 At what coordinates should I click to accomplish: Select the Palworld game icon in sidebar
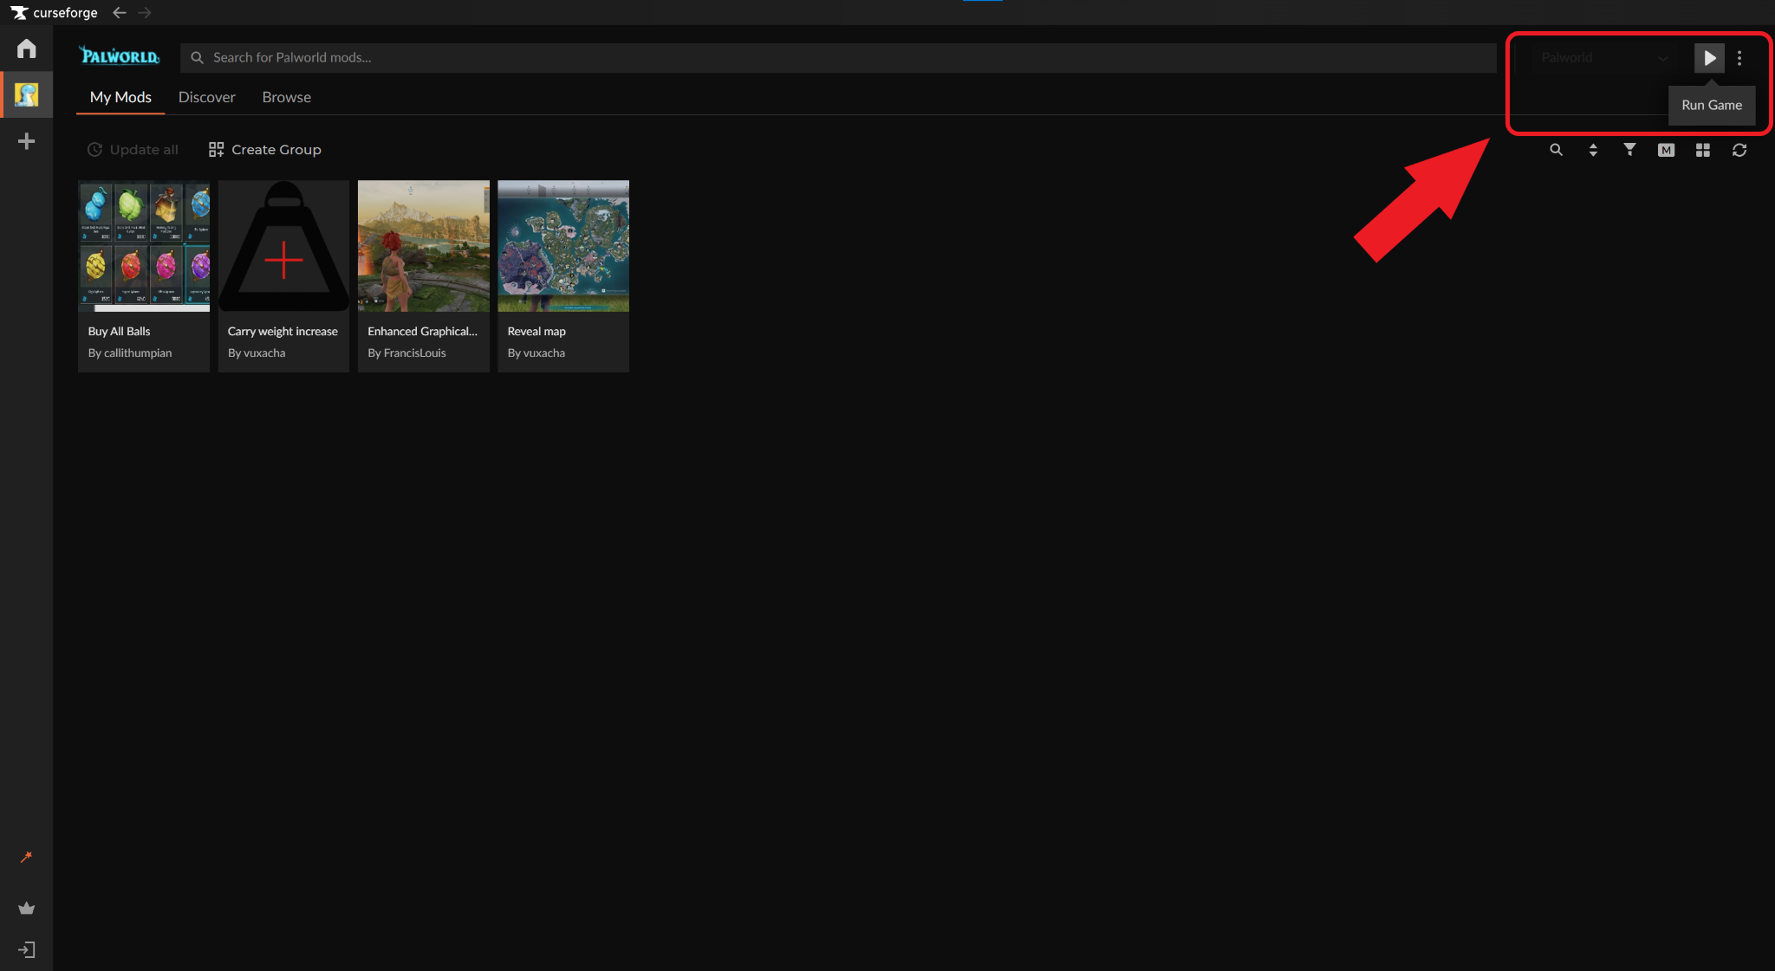point(26,94)
